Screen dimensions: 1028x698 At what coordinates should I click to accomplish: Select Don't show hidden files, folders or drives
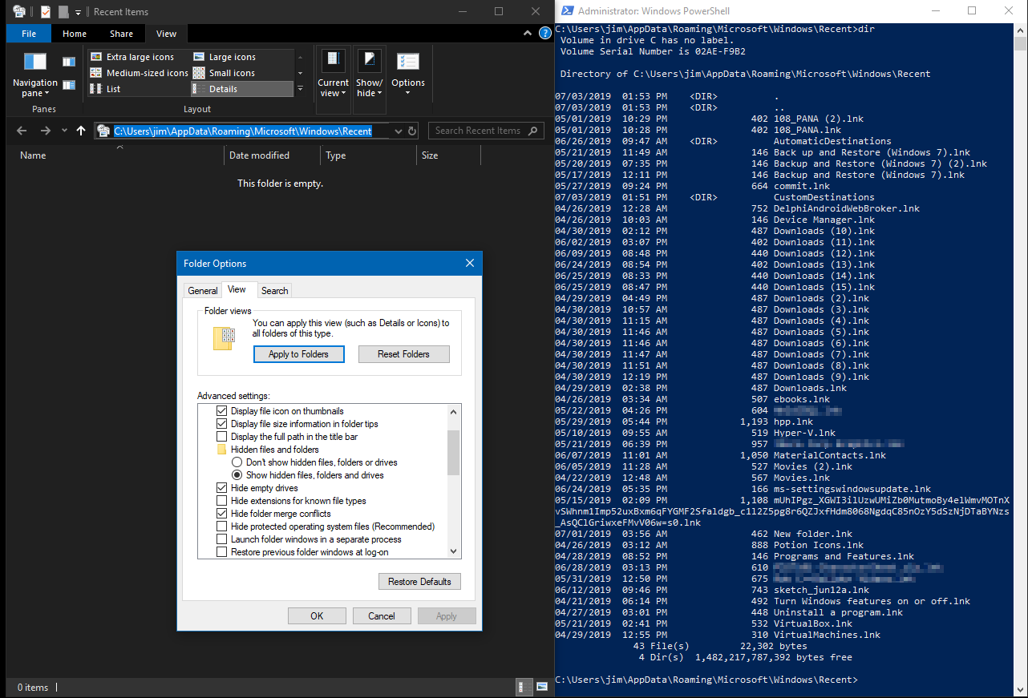coord(237,462)
